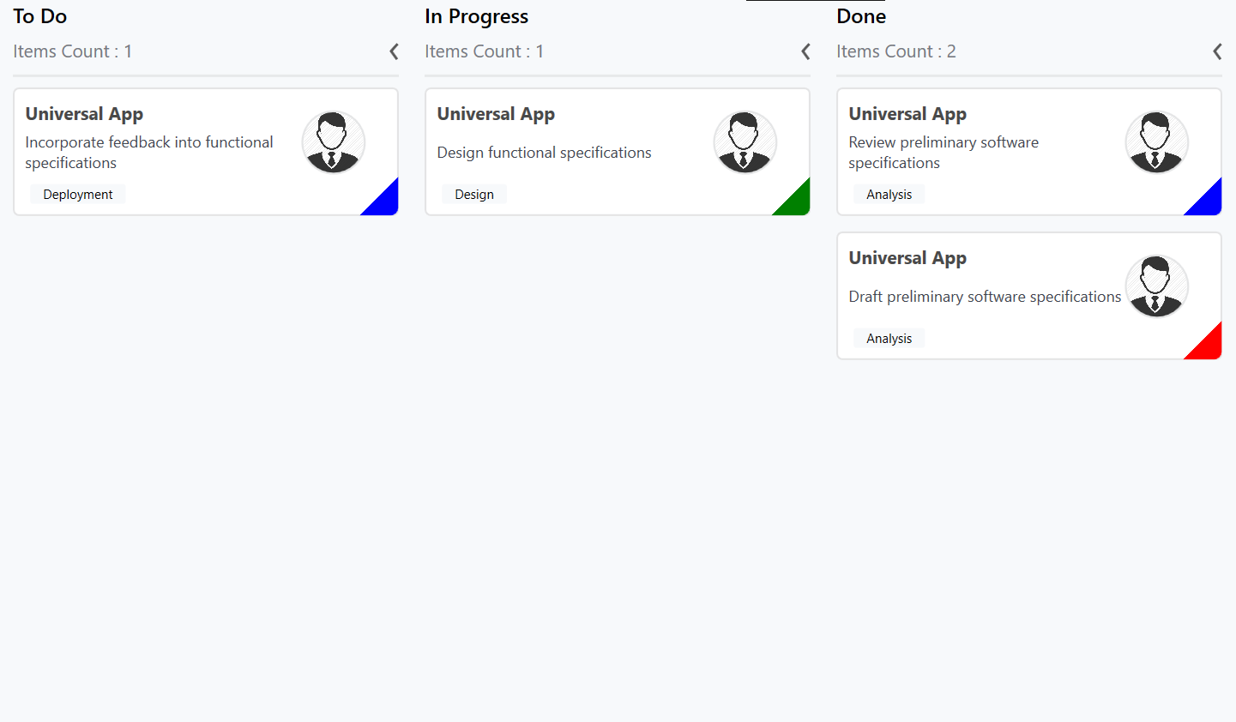Click the To Do column header
Screen dimensions: 1236x722
click(39, 16)
